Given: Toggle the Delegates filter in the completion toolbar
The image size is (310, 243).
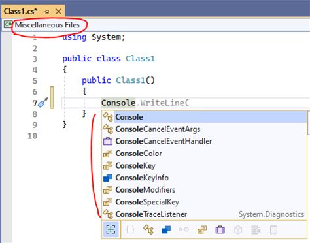Looking at the screenshot, I should [220, 230].
